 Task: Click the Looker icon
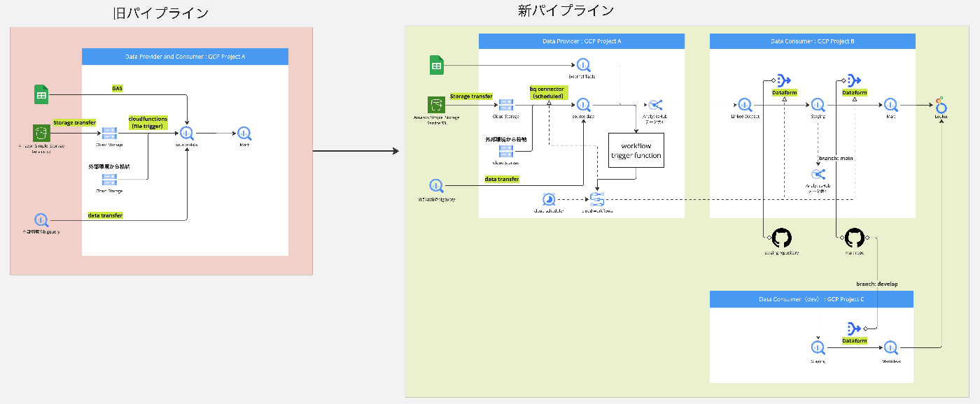941,106
